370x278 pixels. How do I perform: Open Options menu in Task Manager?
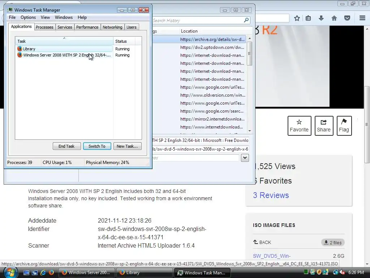tap(28, 17)
